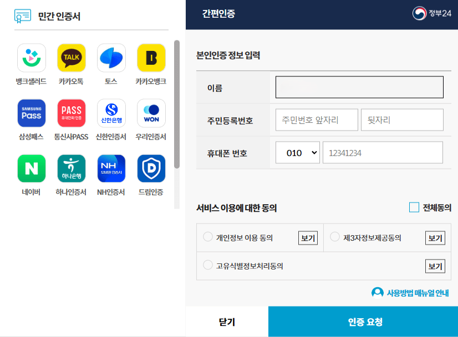Select the NH인증서 icon
Screen dimensions: 458x337
[x=111, y=168]
